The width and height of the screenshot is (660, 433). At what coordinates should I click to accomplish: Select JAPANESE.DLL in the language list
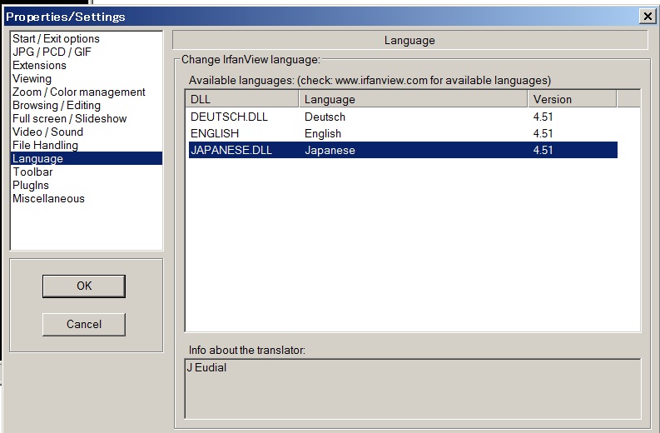pyautogui.click(x=231, y=151)
